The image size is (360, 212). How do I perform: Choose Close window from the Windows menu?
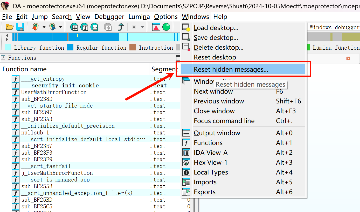tap(243, 111)
